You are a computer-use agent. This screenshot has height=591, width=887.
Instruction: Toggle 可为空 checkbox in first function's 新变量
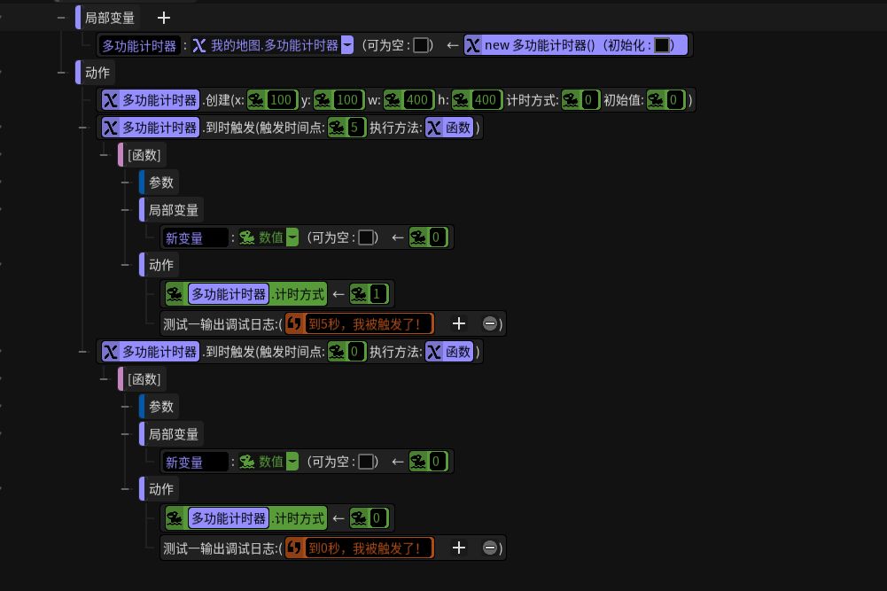(x=366, y=237)
